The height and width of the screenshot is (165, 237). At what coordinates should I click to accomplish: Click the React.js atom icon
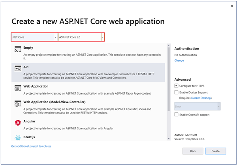coord(17,138)
